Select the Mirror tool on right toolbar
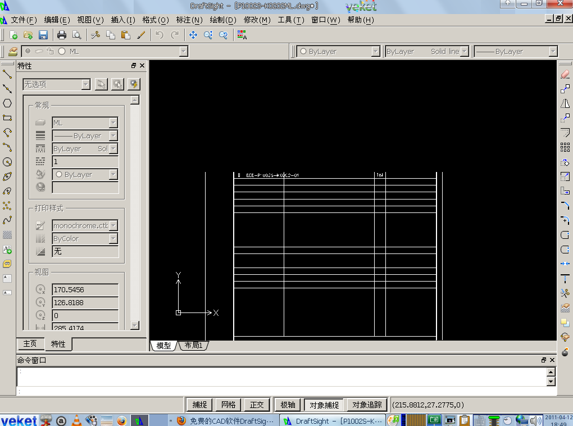The width and height of the screenshot is (573, 426). (565, 103)
